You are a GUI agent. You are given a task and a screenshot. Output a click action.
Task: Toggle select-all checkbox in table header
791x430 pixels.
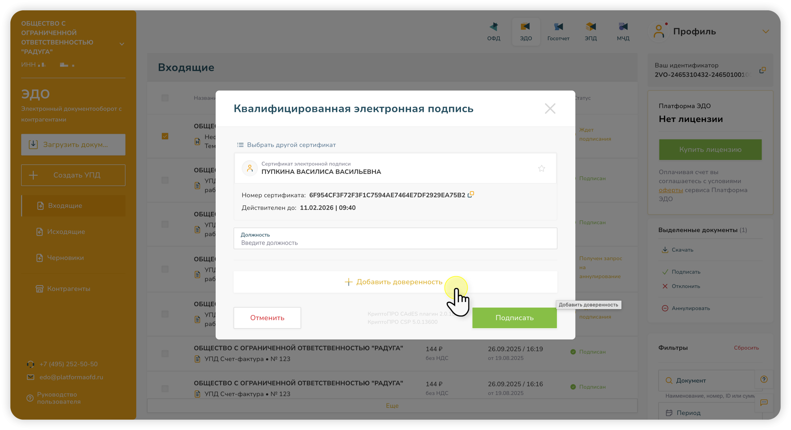tap(165, 98)
